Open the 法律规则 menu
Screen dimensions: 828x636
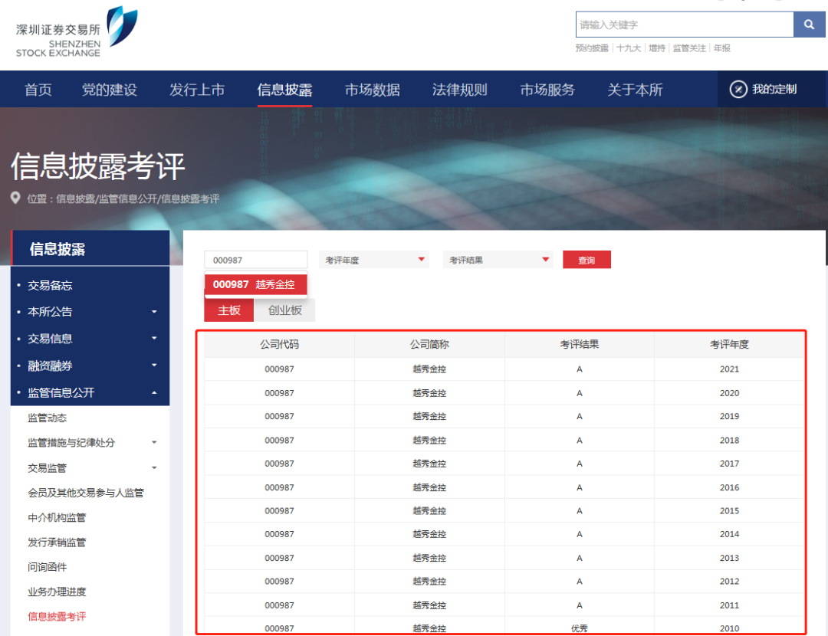tap(459, 89)
